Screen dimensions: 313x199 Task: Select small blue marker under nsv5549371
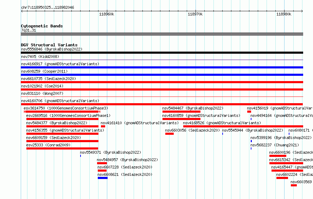click(81, 156)
